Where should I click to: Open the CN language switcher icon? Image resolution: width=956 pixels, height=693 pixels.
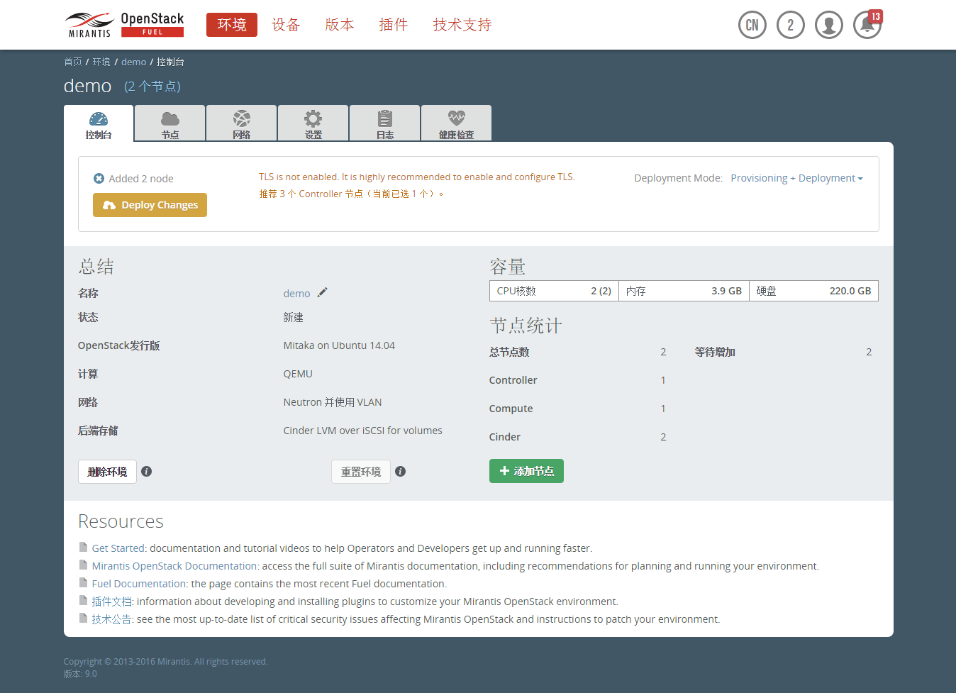tap(752, 25)
